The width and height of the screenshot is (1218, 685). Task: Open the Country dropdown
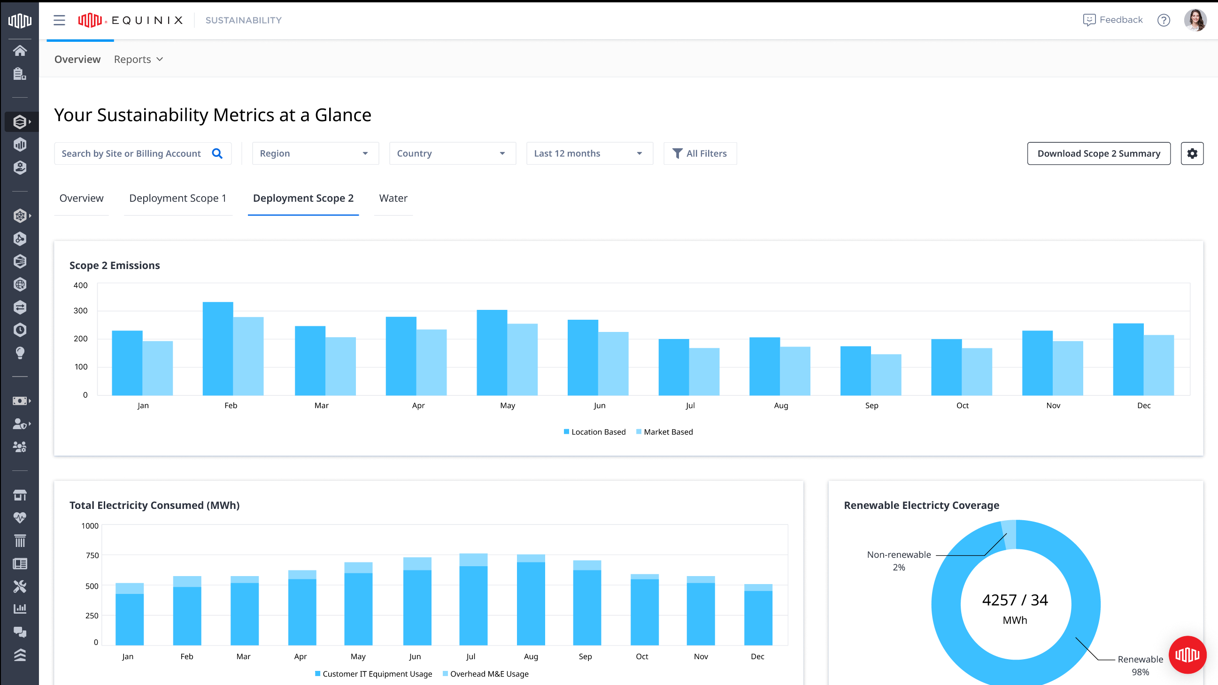pyautogui.click(x=453, y=153)
